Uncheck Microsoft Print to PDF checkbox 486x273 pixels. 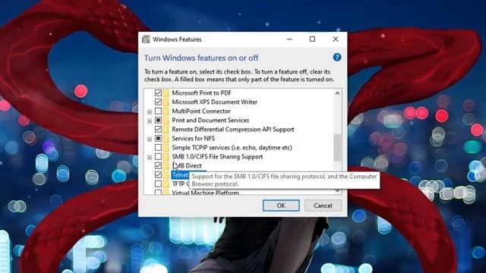[158, 93]
